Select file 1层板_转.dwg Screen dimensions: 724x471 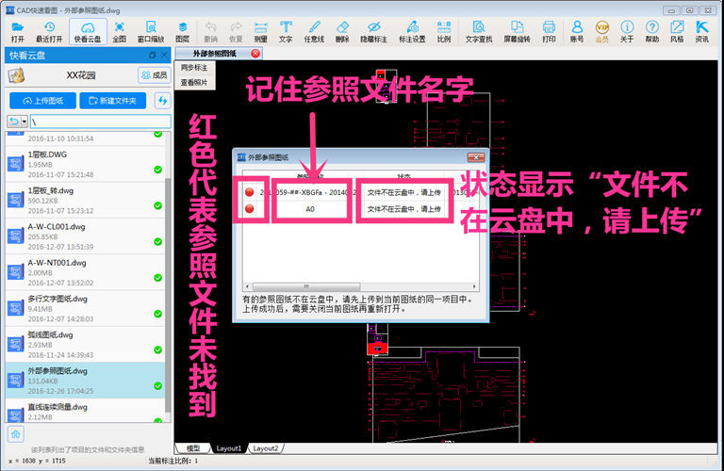pos(86,200)
